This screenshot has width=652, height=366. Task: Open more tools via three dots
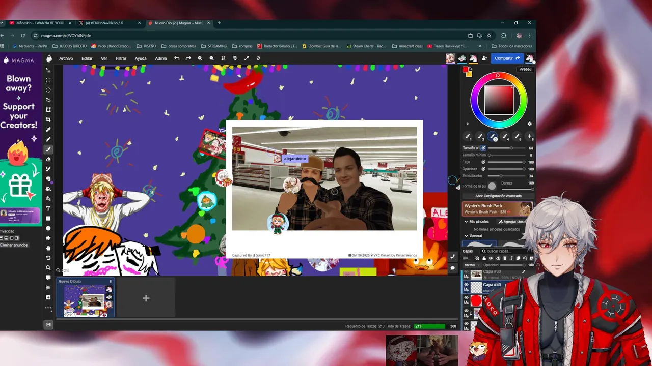click(x=48, y=308)
